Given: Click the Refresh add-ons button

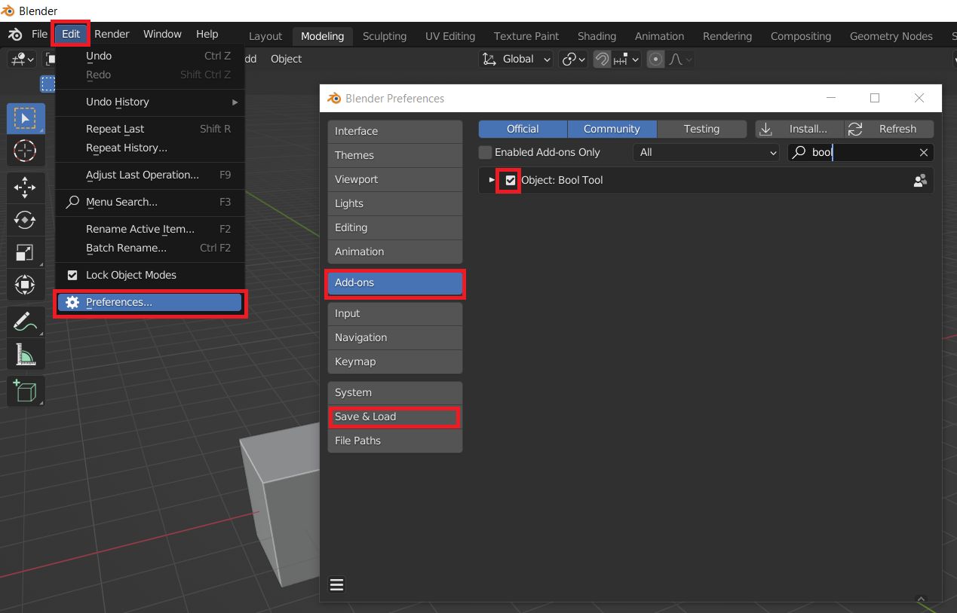Looking at the screenshot, I should click(888, 129).
